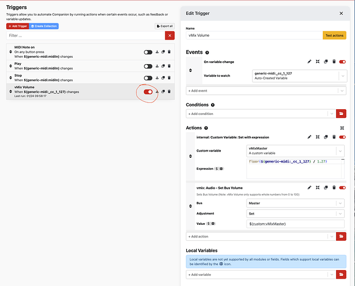
Task: Edit the On variable change event name
Action: (x=310, y=61)
